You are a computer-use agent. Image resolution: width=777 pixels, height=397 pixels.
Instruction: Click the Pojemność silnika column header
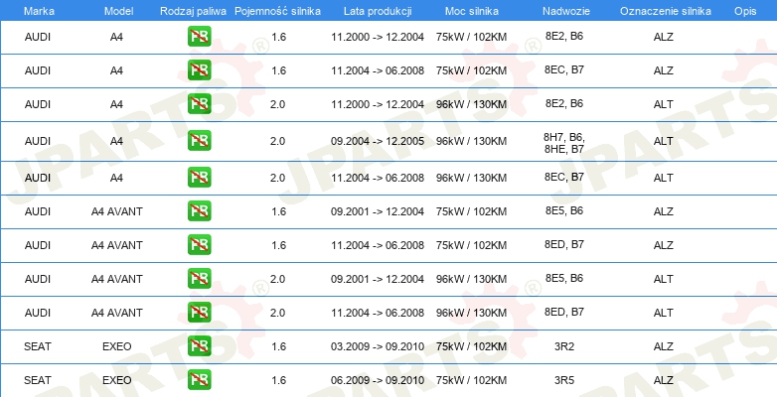tap(277, 11)
